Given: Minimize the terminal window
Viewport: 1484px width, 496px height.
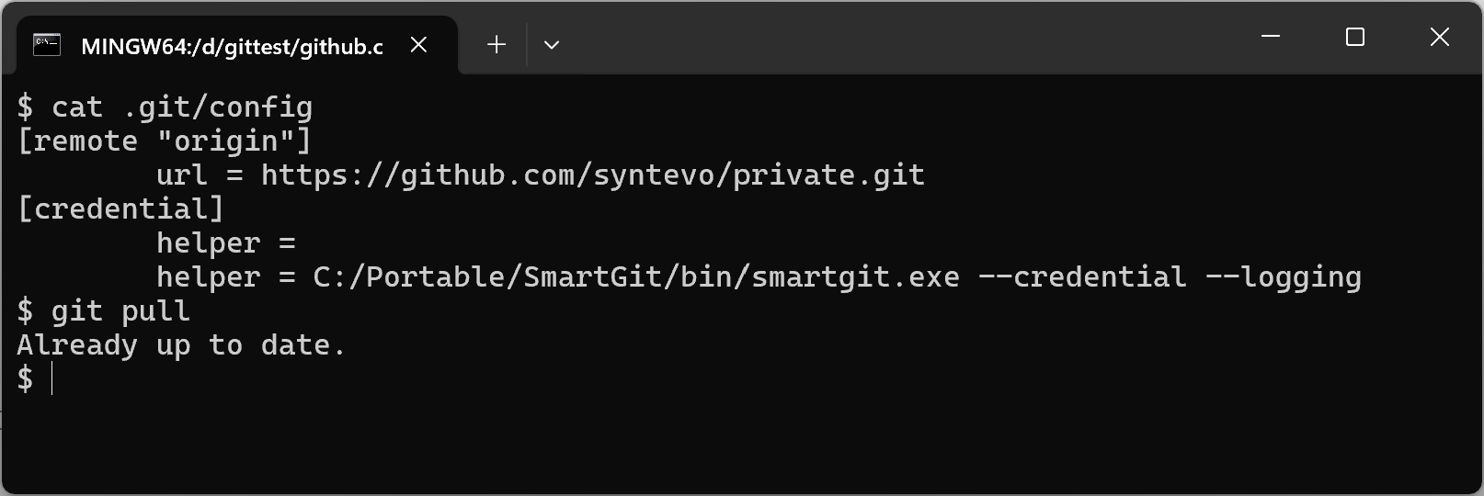Looking at the screenshot, I should tap(1271, 37).
